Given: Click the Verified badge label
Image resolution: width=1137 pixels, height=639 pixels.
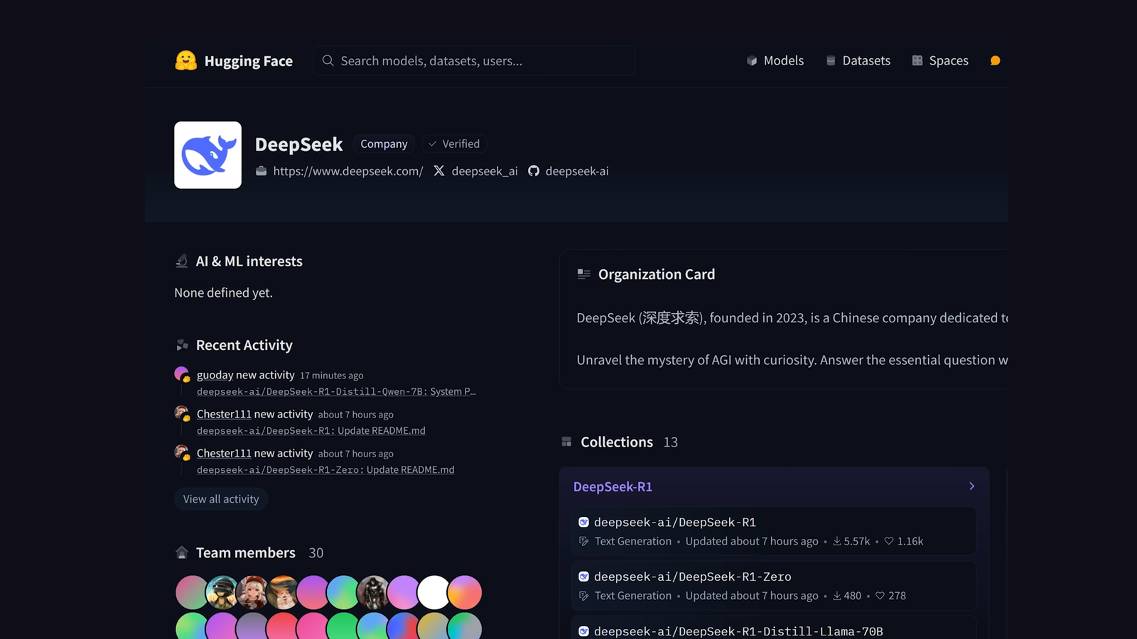Looking at the screenshot, I should pos(460,143).
